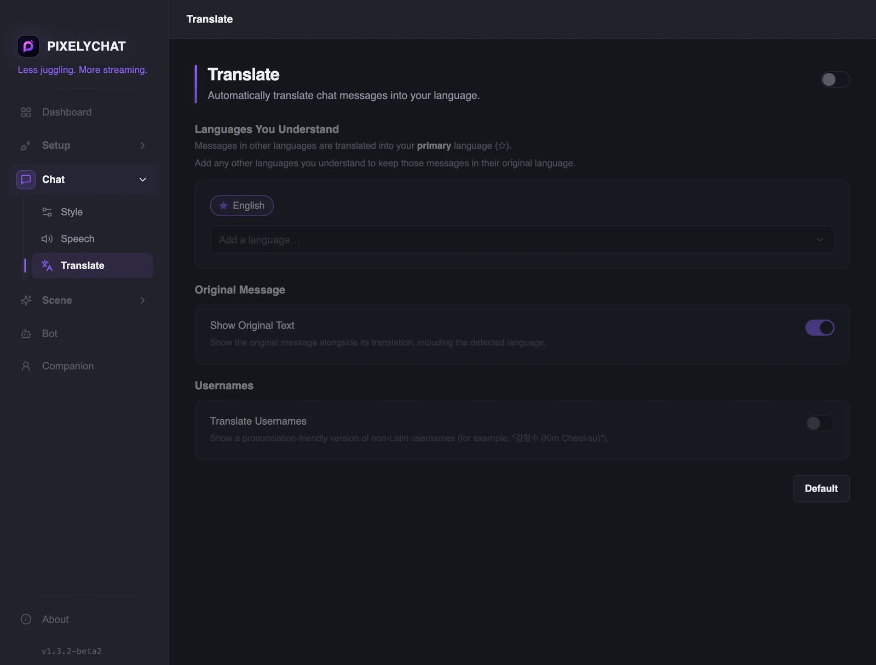
Task: Turn off Show Original Text switch
Action: coord(820,328)
